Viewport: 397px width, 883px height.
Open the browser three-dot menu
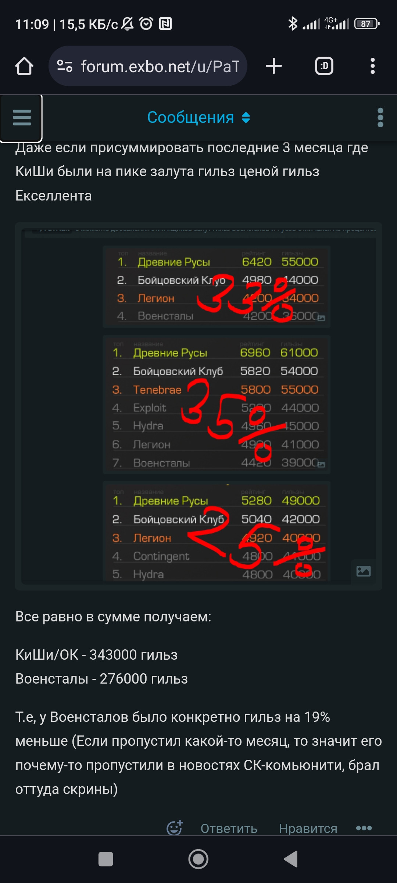pos(373,66)
